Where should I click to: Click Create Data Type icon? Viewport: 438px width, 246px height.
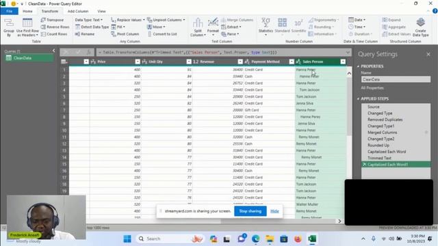click(x=420, y=27)
